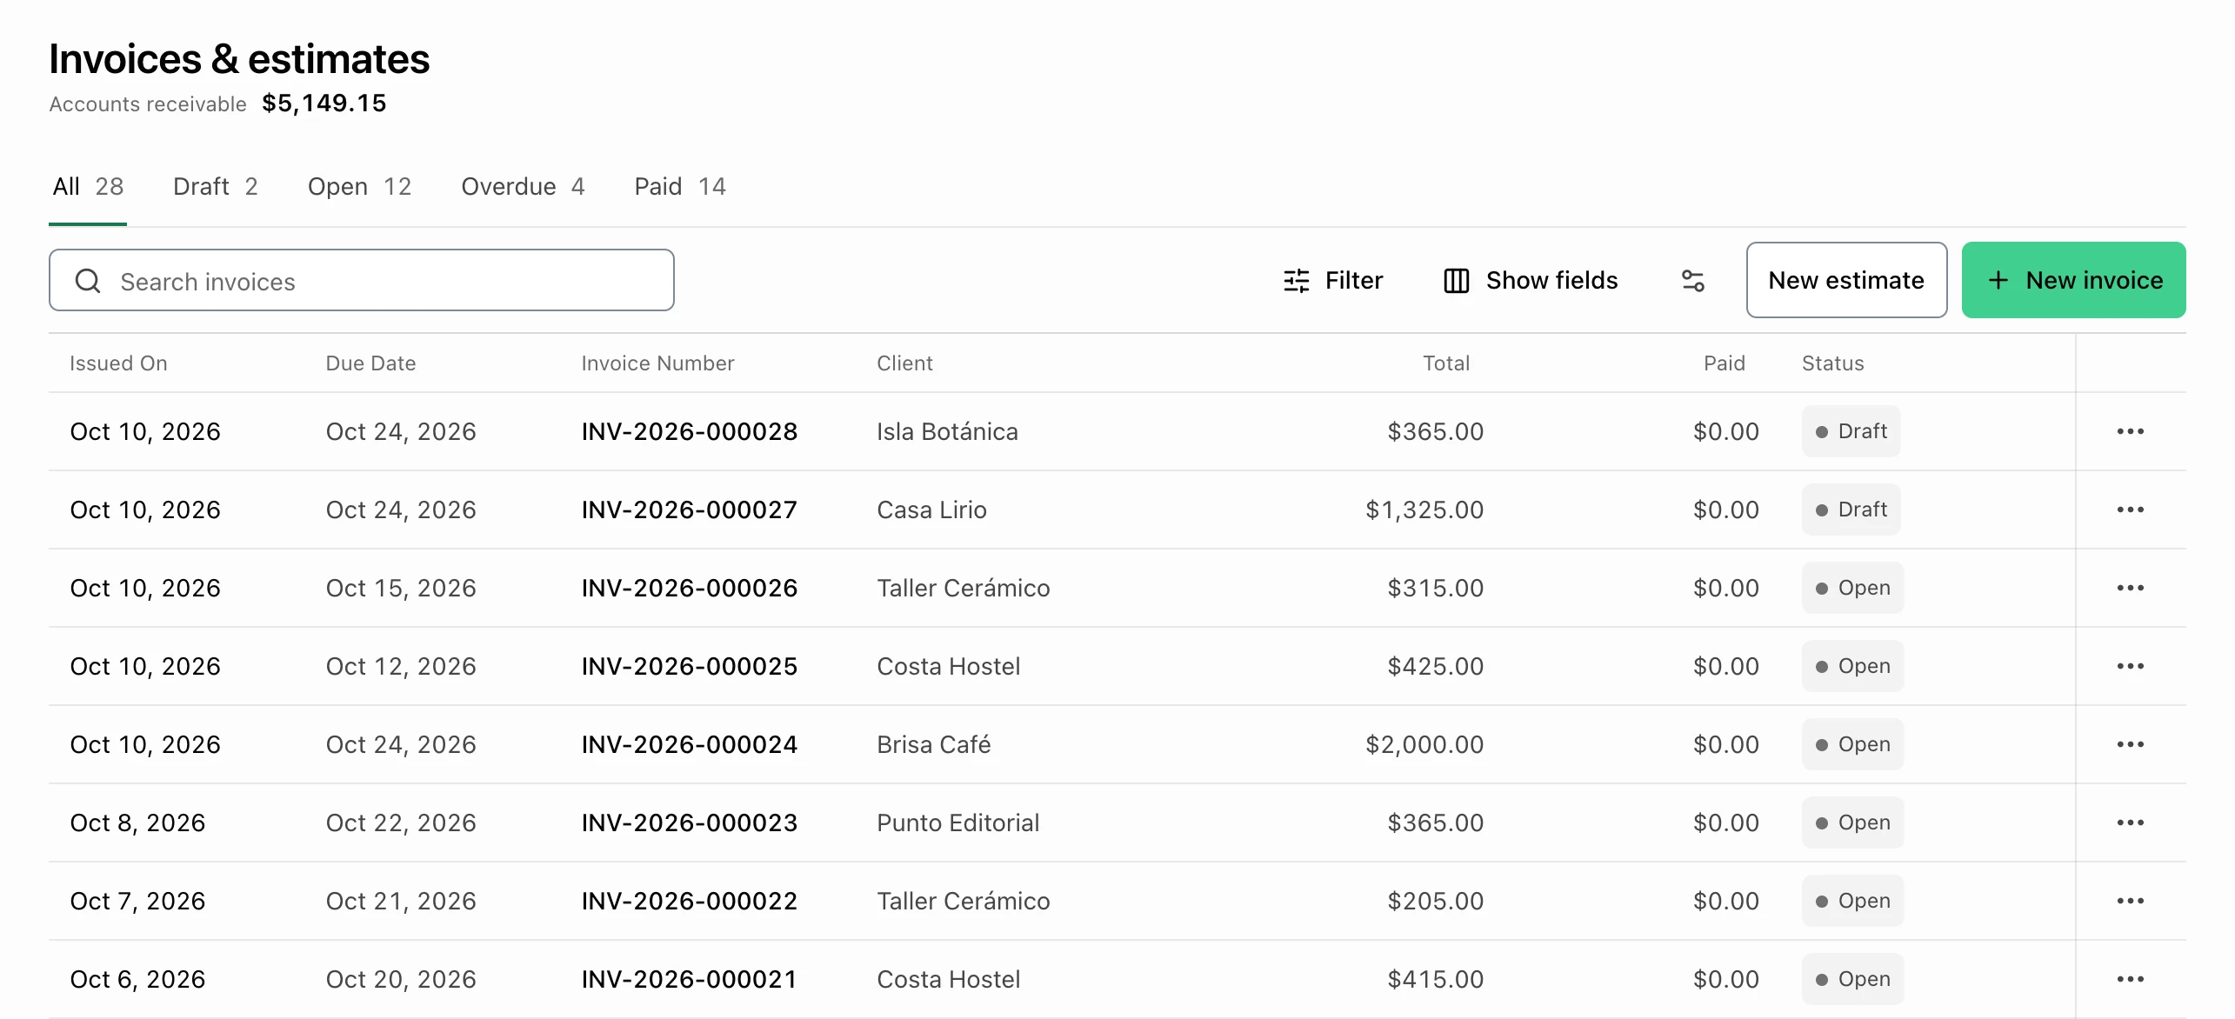The width and height of the screenshot is (2235, 1019).
Task: Sort by the Issued On column
Action: (118, 363)
